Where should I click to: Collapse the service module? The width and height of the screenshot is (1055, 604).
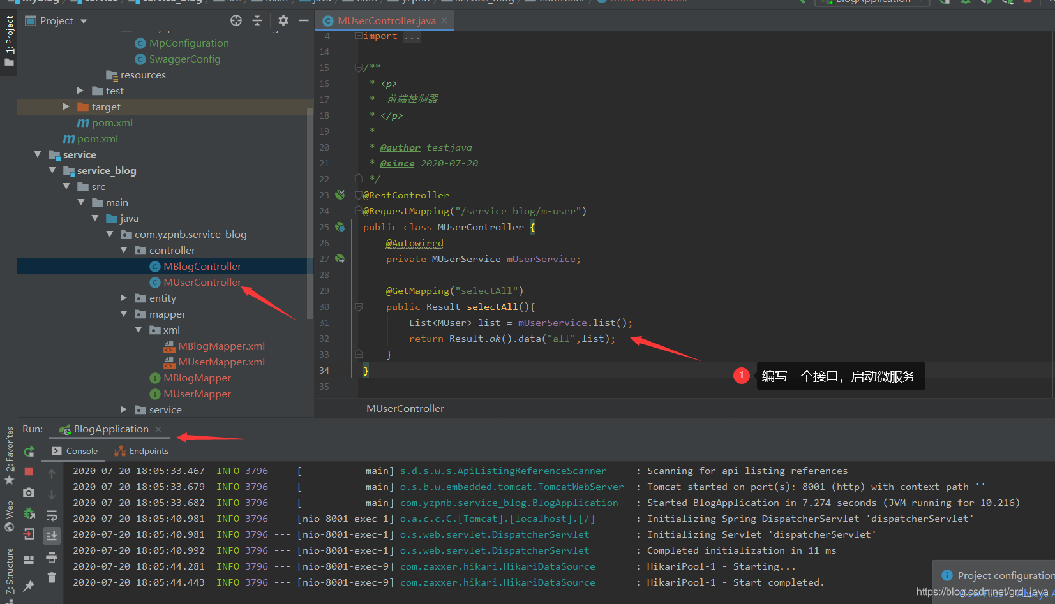pyautogui.click(x=37, y=155)
